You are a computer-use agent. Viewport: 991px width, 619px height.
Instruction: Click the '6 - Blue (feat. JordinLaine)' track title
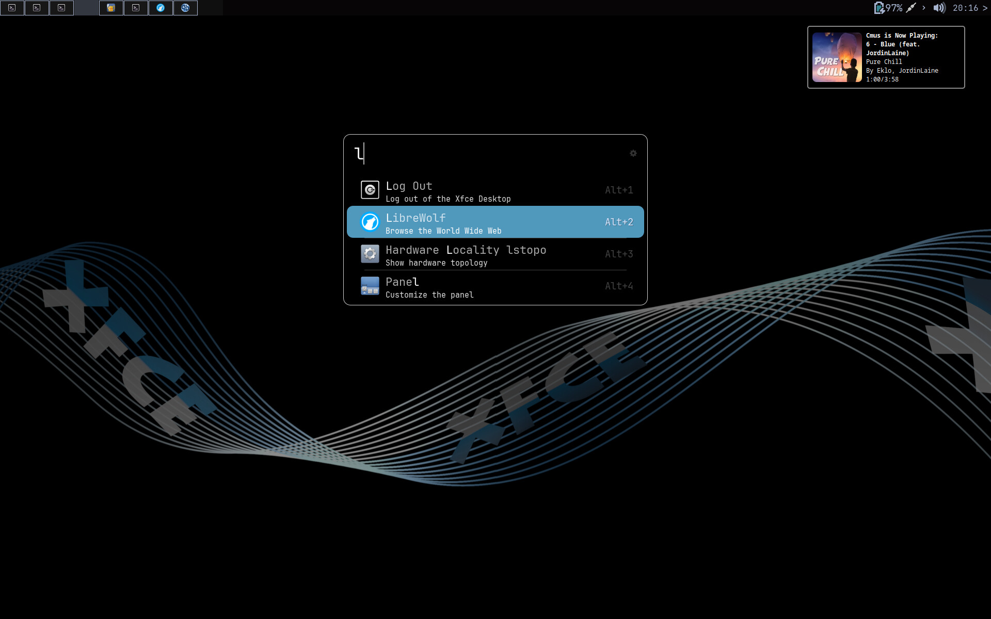pyautogui.click(x=893, y=48)
